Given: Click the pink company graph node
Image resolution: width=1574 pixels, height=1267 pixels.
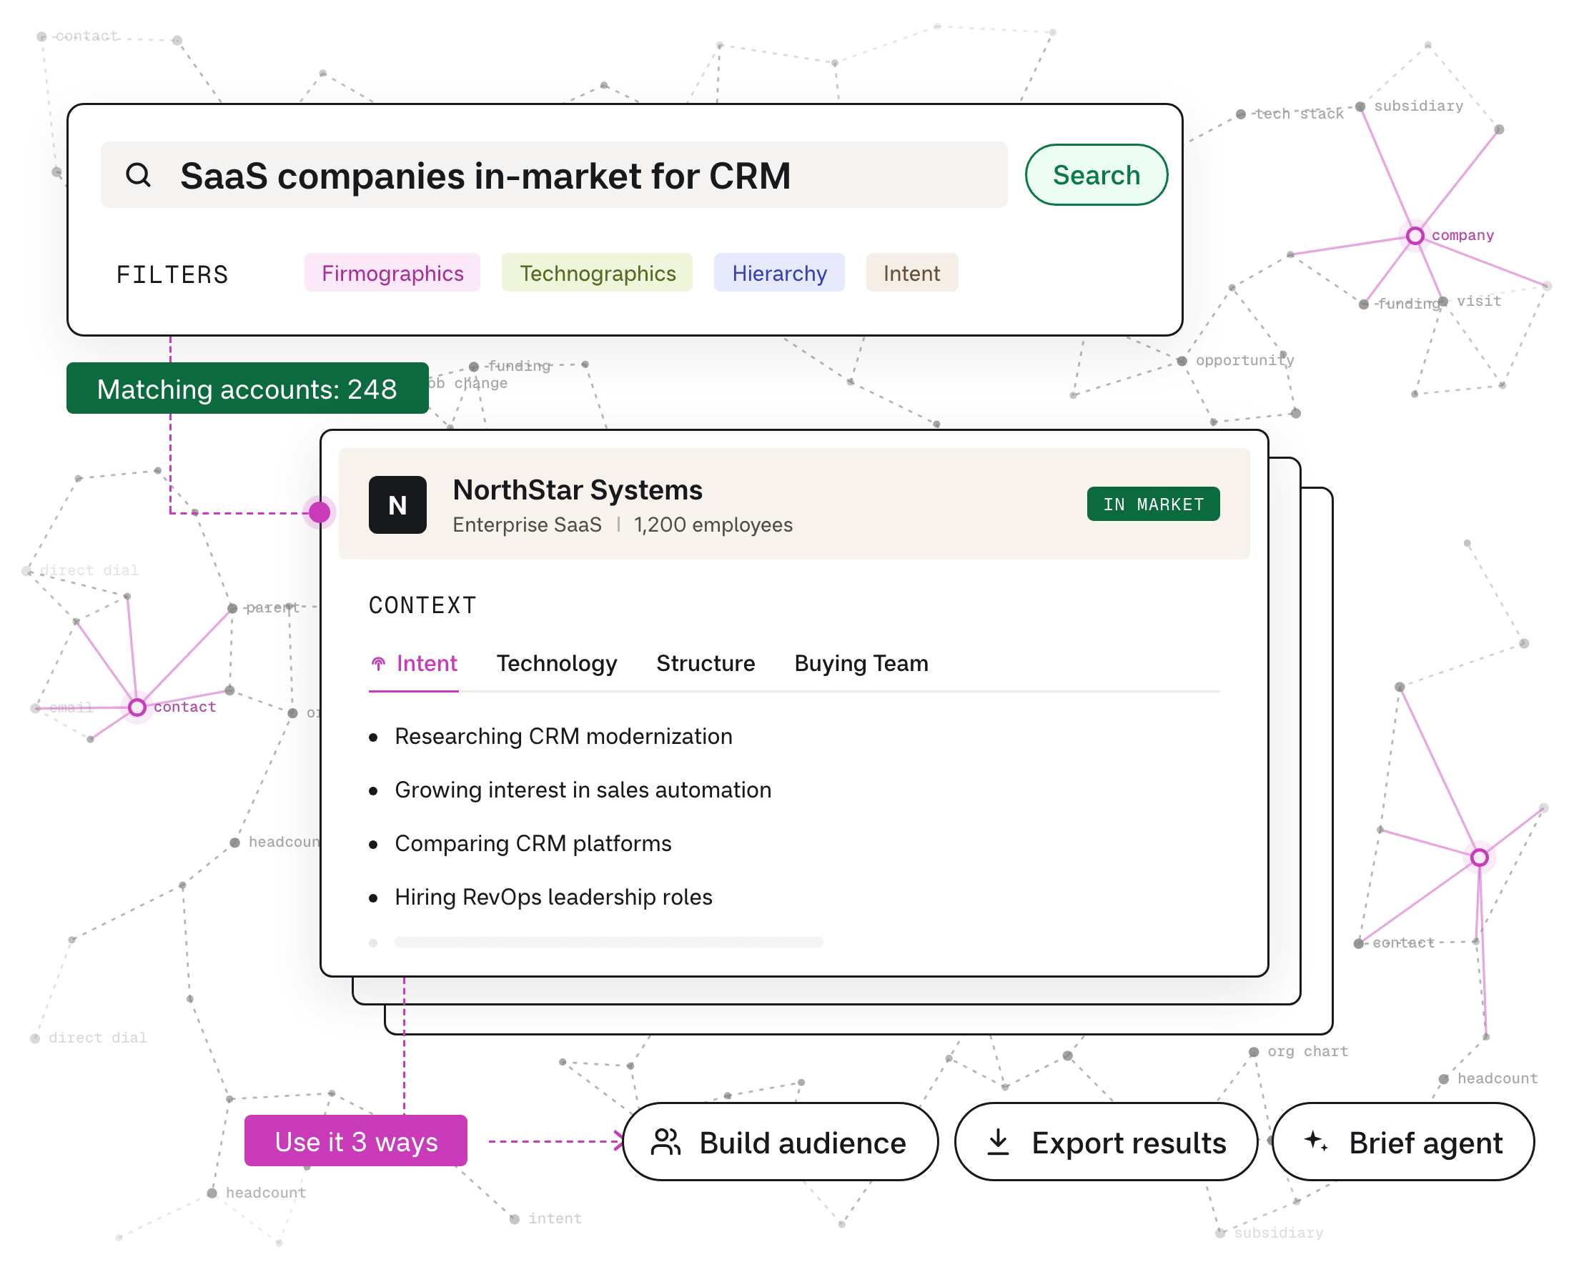Looking at the screenshot, I should pyautogui.click(x=1415, y=236).
